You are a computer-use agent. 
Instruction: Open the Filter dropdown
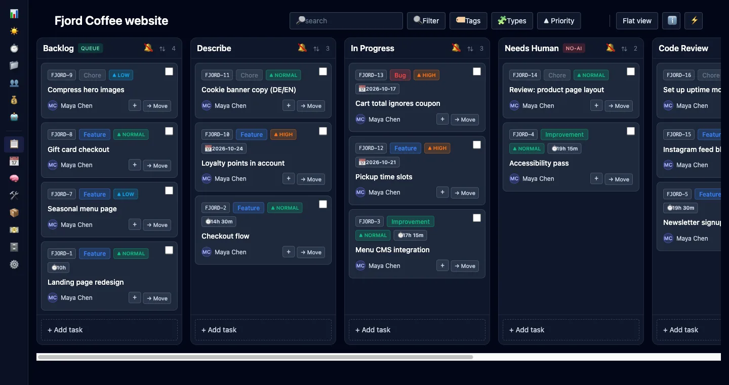[426, 21]
